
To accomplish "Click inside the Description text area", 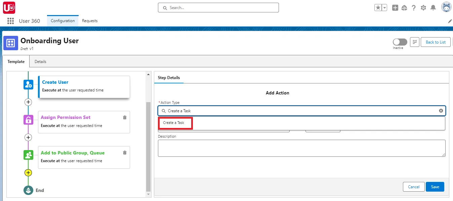I will click(301, 148).
